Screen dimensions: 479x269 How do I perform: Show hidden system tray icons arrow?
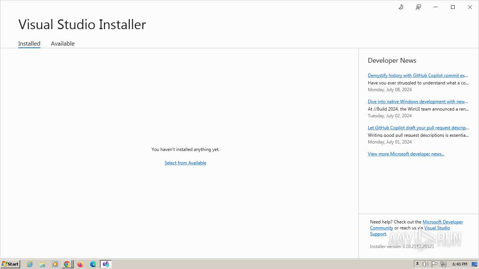pyautogui.click(x=417, y=264)
